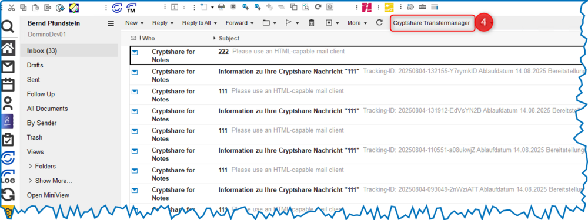Open the Mail envelope icon in left sidebar
Viewport: 588px width, 220px height.
pyautogui.click(x=8, y=67)
